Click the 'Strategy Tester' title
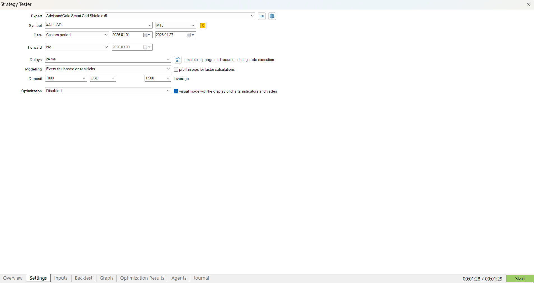Viewport: 534px width, 283px height. pyautogui.click(x=16, y=4)
